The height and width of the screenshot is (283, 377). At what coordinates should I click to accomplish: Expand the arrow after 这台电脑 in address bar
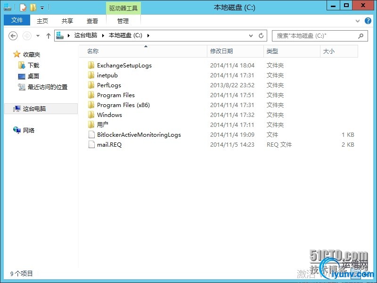coord(103,36)
